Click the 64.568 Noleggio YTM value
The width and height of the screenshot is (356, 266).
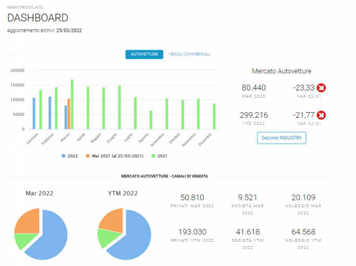coord(303,232)
